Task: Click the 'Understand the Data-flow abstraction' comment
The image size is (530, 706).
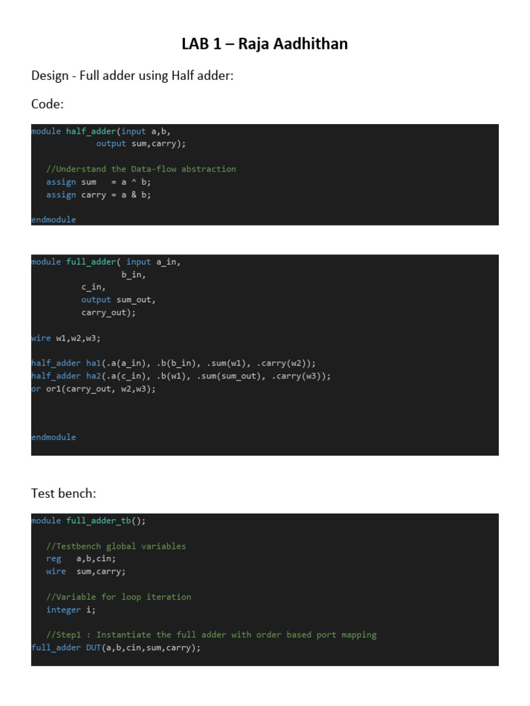Action: click(x=141, y=169)
